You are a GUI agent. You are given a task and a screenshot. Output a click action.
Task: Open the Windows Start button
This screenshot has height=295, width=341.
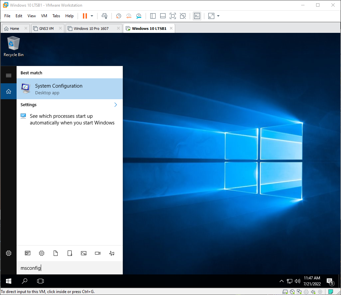pyautogui.click(x=9, y=281)
